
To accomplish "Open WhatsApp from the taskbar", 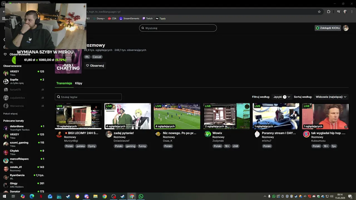I will (141, 196).
